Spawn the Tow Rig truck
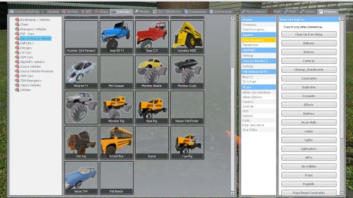 coord(187,142)
